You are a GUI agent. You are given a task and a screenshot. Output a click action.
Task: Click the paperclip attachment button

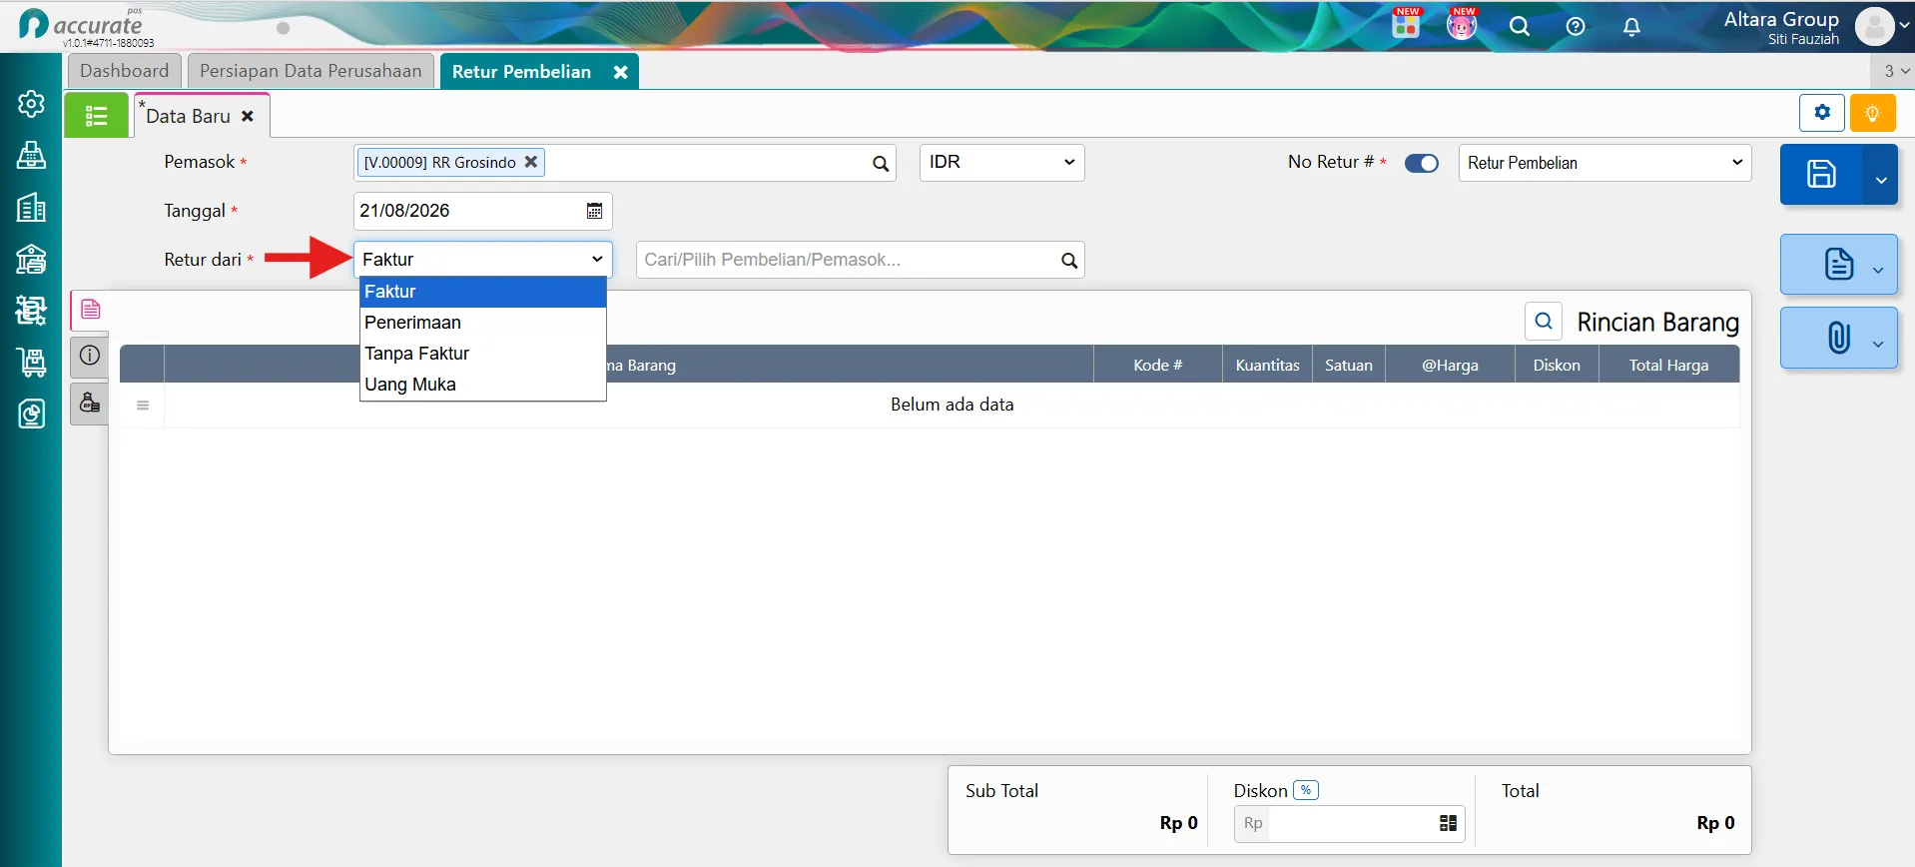coord(1839,338)
